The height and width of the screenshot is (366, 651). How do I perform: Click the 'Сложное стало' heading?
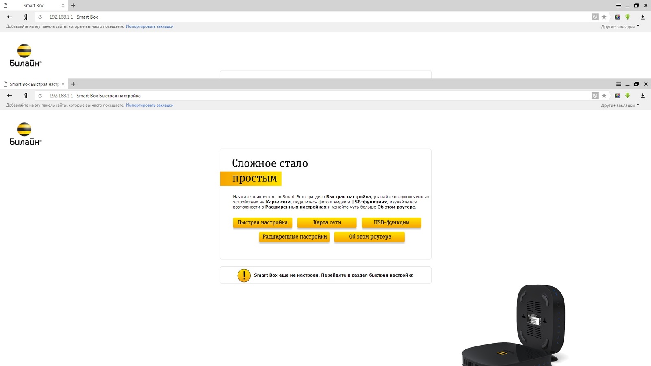tap(270, 163)
